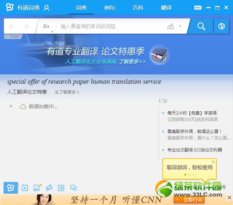Screen dimensions: 233x205
Task: Open the user account login icon
Action: coord(46,8)
